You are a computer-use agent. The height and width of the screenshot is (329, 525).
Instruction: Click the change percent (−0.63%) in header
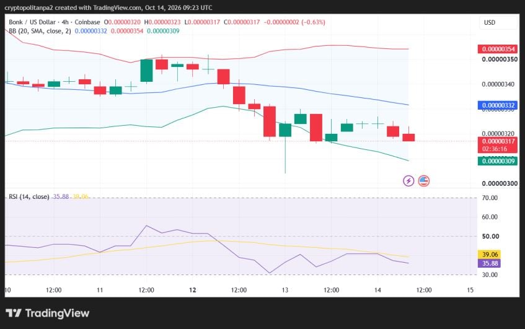pos(314,22)
